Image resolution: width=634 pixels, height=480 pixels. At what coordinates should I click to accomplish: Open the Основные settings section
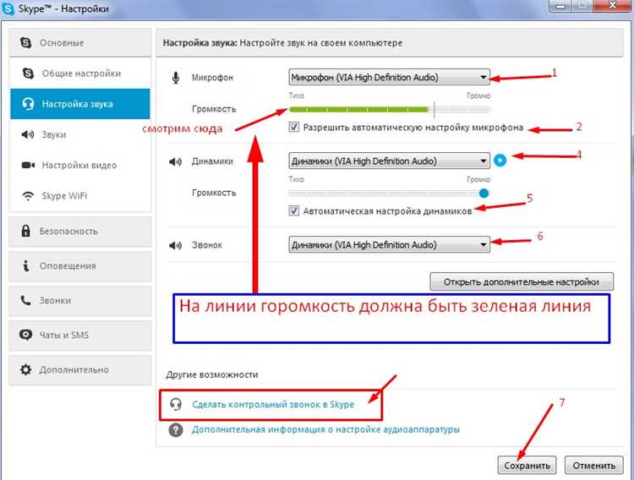pos(80,42)
